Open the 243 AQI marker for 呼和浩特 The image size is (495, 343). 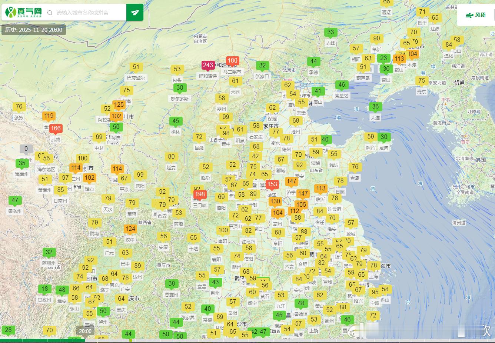(x=208, y=65)
